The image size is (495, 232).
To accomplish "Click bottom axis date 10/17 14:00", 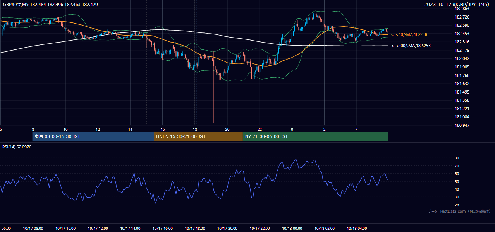I will [x=130, y=229].
